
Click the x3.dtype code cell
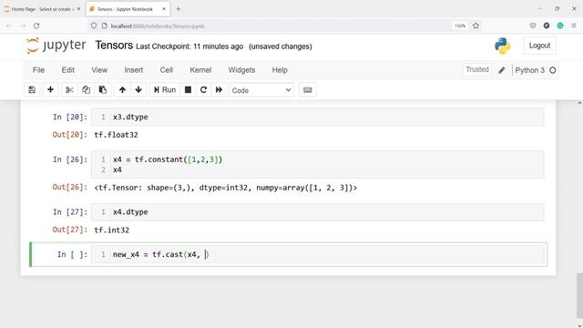point(318,117)
